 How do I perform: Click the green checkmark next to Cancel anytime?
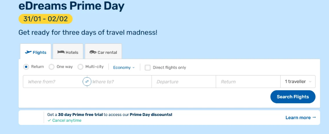pos(49,120)
